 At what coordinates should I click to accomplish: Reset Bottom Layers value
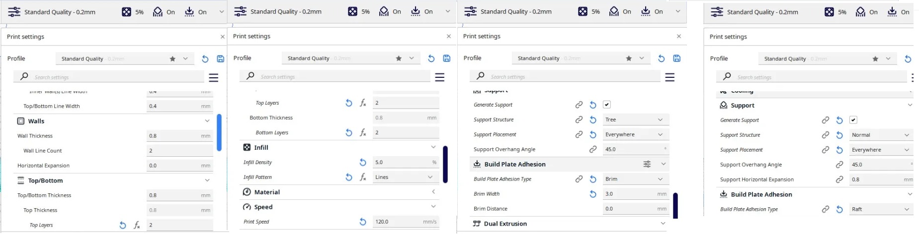[x=349, y=132]
